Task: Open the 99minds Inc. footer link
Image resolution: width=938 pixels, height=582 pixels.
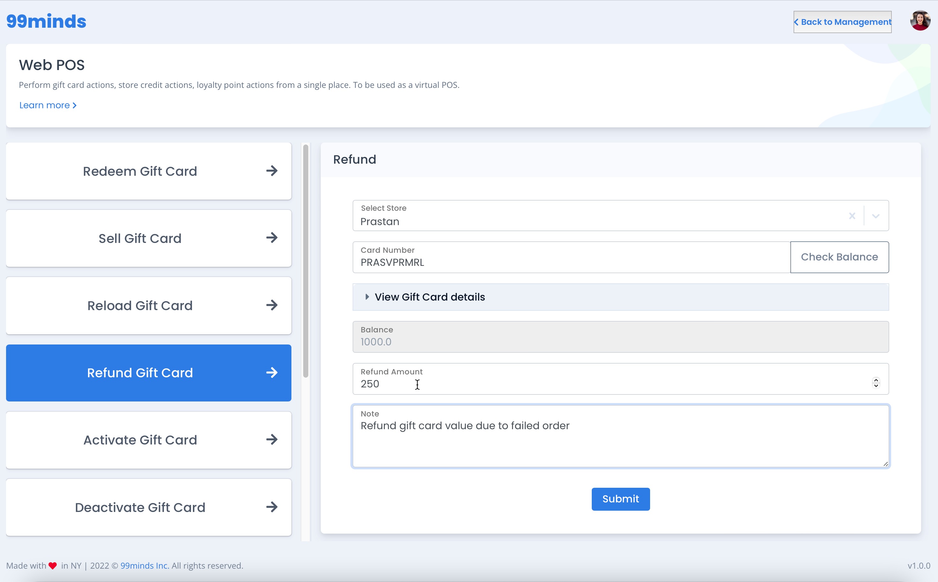Action: click(x=144, y=565)
